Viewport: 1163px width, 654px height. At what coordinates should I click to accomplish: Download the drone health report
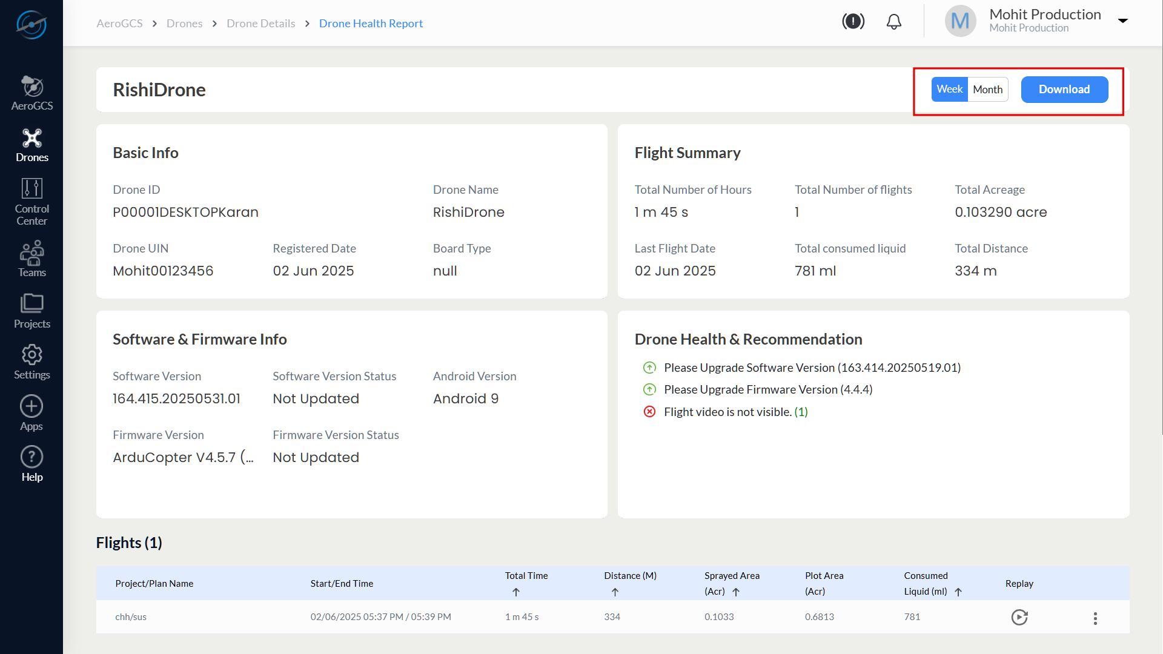click(1064, 90)
